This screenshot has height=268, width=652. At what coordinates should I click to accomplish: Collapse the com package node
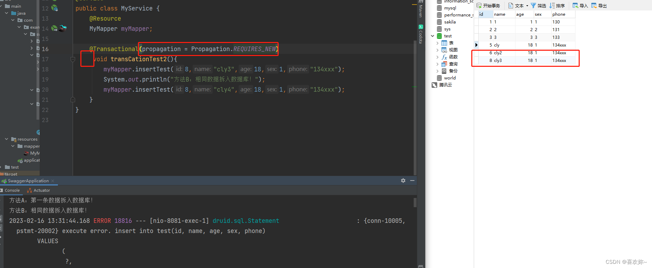coord(13,20)
